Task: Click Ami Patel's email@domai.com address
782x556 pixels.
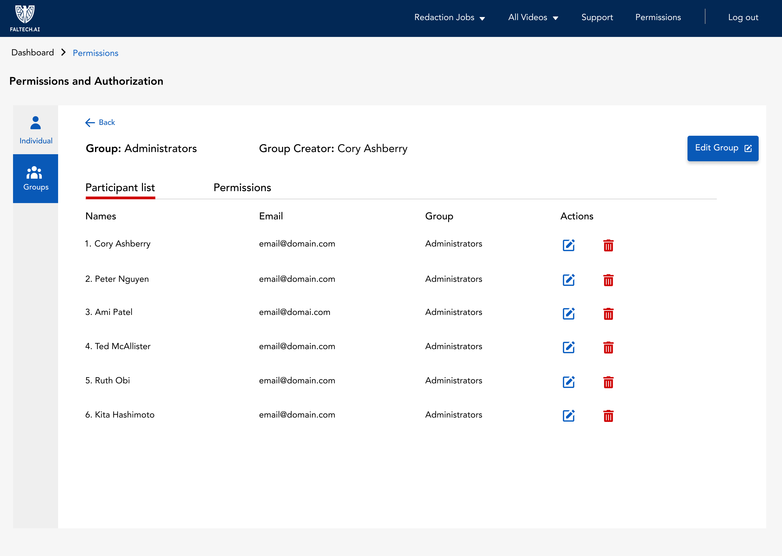Action: [x=294, y=312]
